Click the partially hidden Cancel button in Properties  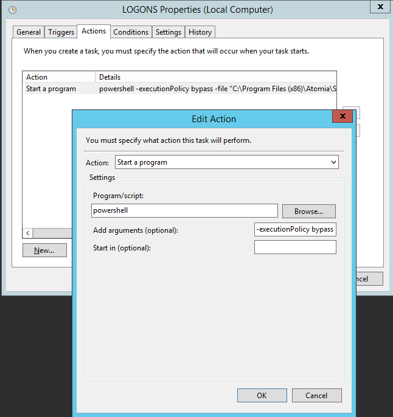[370, 278]
